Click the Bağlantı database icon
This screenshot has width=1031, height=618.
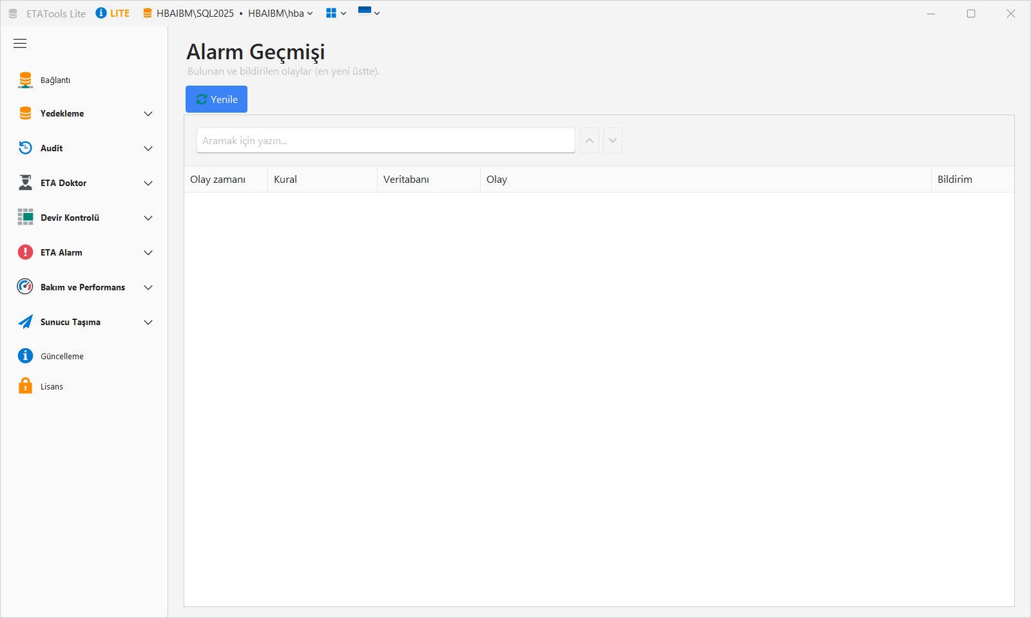pyautogui.click(x=25, y=80)
